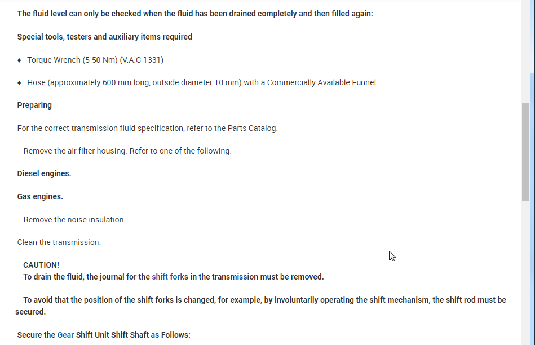Click the scrollbar track below the thumb
This screenshot has width=535, height=345.
[525, 271]
